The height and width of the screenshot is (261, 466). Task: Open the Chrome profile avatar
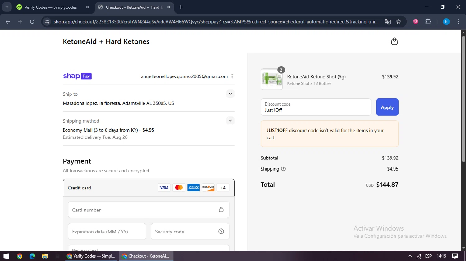446,22
